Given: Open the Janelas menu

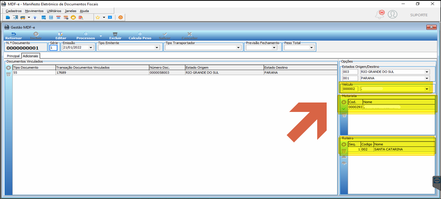Looking at the screenshot, I should [x=70, y=11].
